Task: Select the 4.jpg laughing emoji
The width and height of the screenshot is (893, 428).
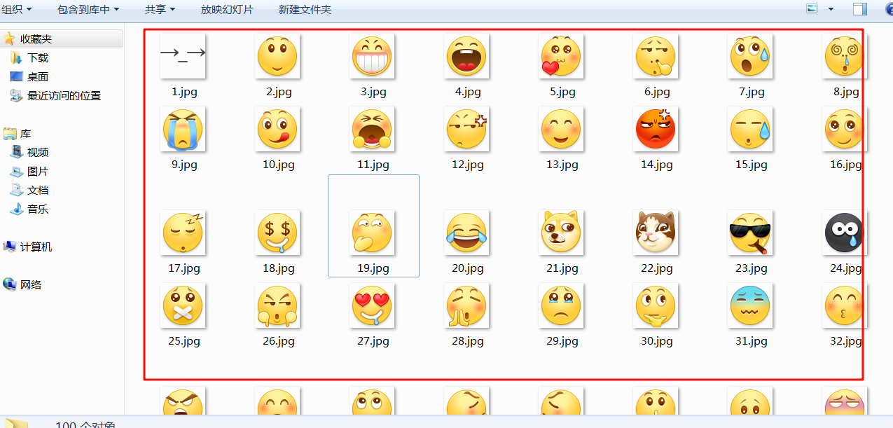Action: pos(466,56)
